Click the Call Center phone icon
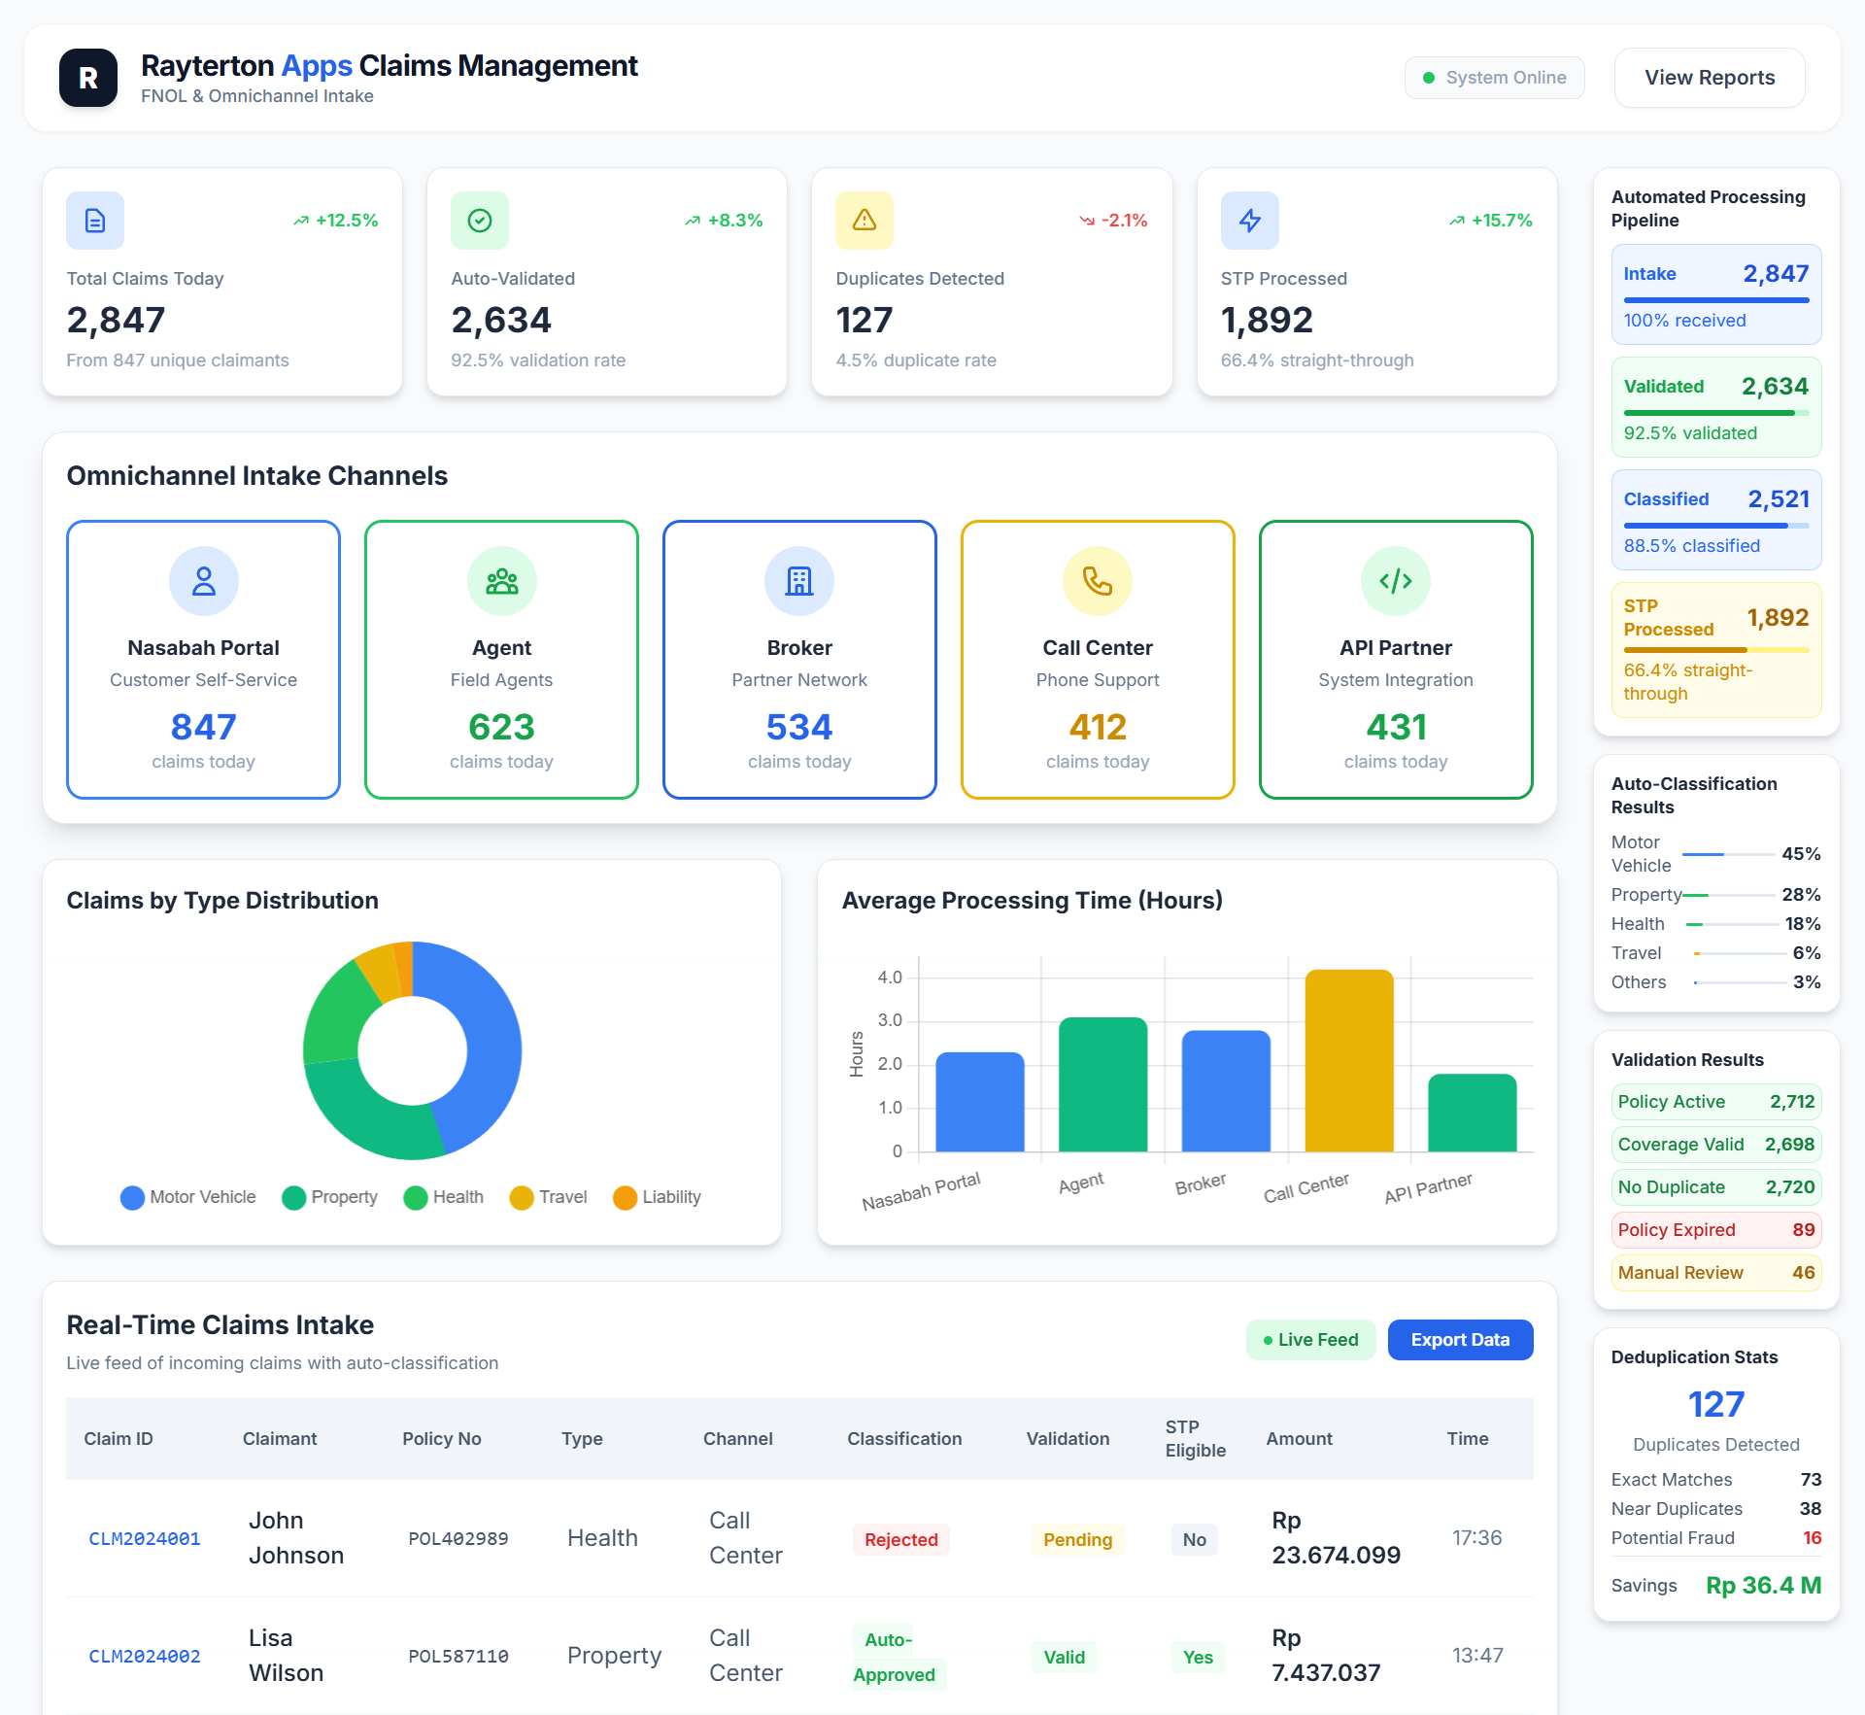Screen dimensions: 1865x1715 click(x=1098, y=581)
